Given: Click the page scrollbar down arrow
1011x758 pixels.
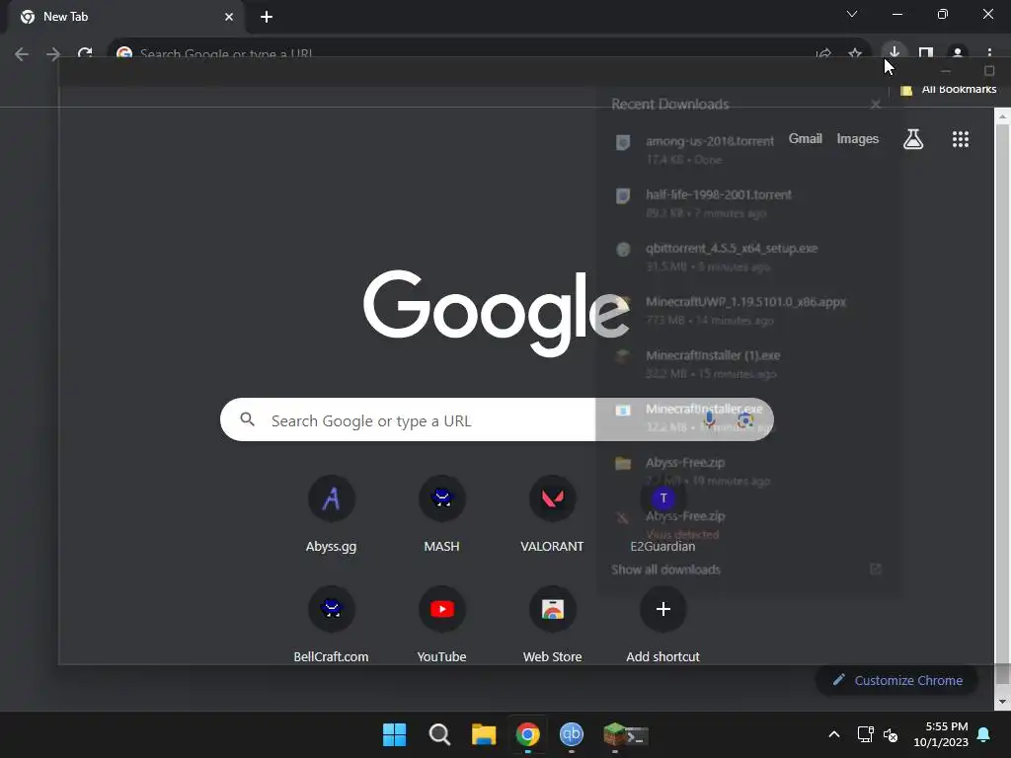Looking at the screenshot, I should coord(1002,702).
